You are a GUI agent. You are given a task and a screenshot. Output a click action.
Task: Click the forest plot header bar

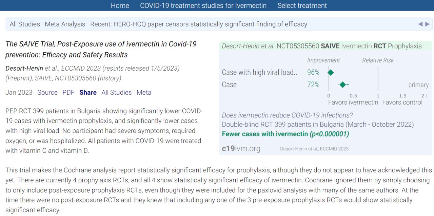pos(325,46)
